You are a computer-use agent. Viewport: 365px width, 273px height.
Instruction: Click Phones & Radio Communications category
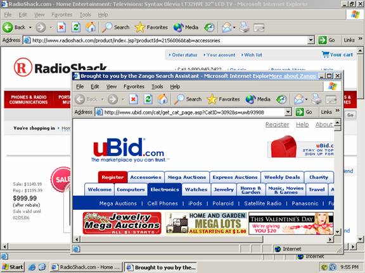click(x=29, y=100)
